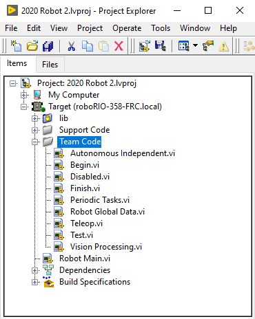Select Test.vi in the tree

point(81,235)
